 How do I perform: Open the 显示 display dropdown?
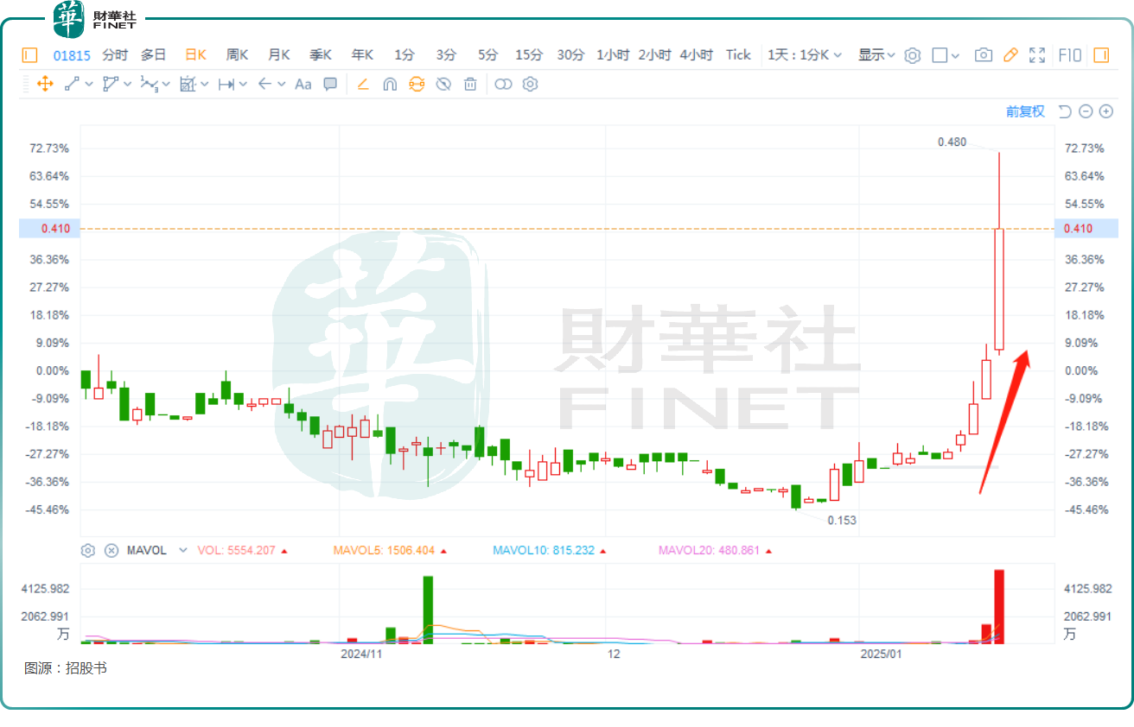[x=876, y=55]
